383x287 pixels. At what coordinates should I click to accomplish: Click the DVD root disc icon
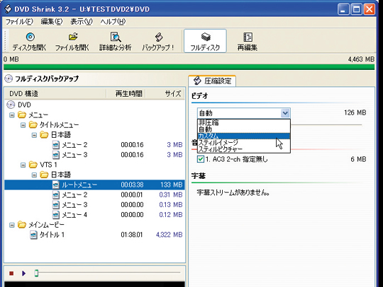pyautogui.click(x=11, y=105)
